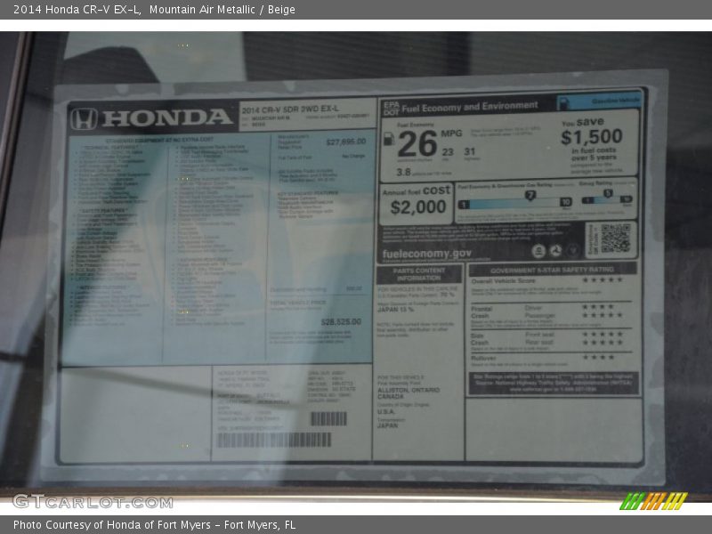
Task: Click the $28,525.00 total vehicle price
Action: (x=341, y=321)
